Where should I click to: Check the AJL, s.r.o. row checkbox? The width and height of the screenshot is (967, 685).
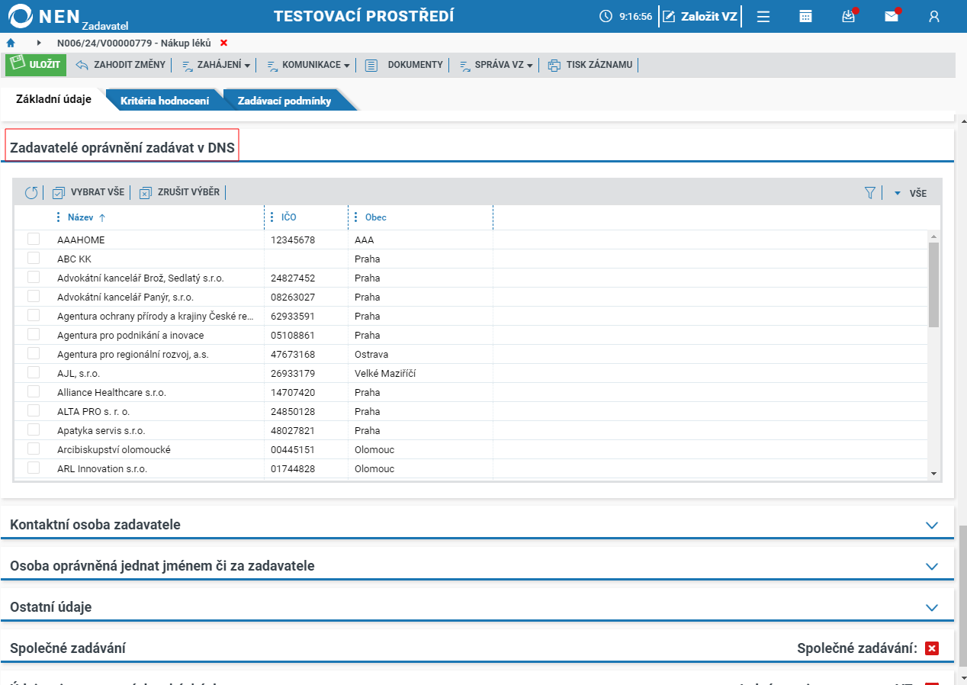click(x=34, y=372)
